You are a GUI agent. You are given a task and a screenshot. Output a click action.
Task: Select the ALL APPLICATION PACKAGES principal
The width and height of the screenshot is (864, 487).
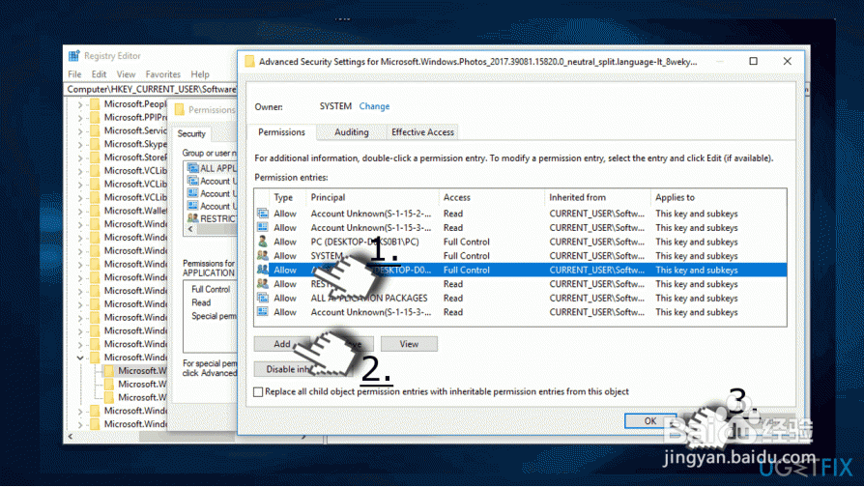click(x=369, y=298)
